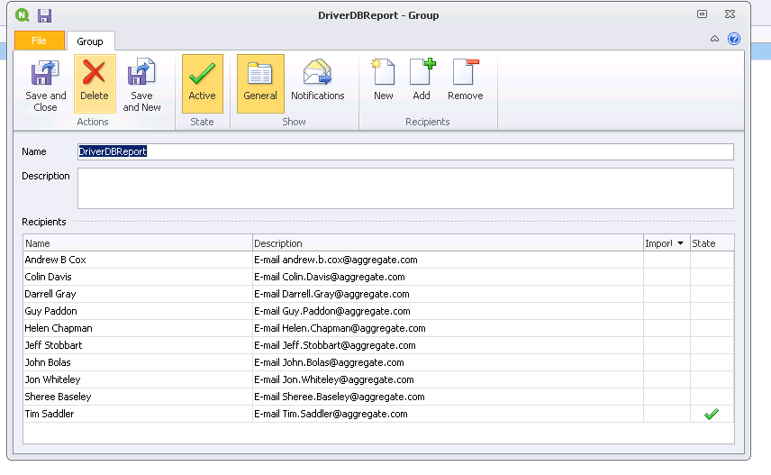This screenshot has width=771, height=475.
Task: Click the green N application logo
Action: (x=23, y=15)
